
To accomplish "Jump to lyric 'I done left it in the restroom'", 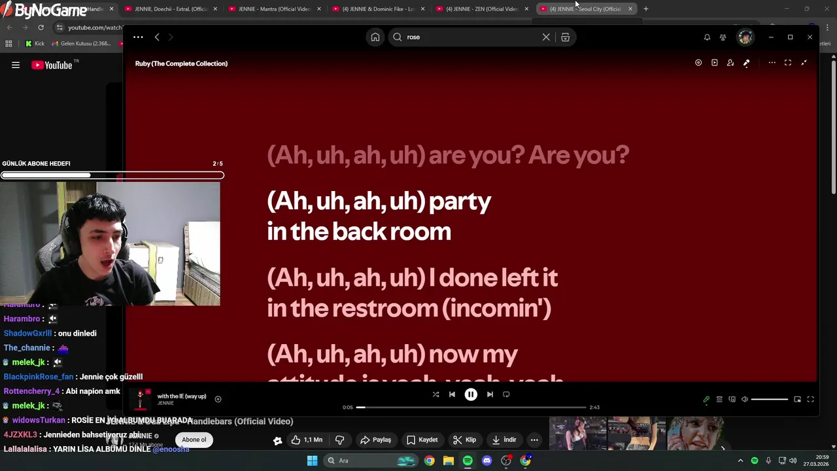I will click(412, 292).
